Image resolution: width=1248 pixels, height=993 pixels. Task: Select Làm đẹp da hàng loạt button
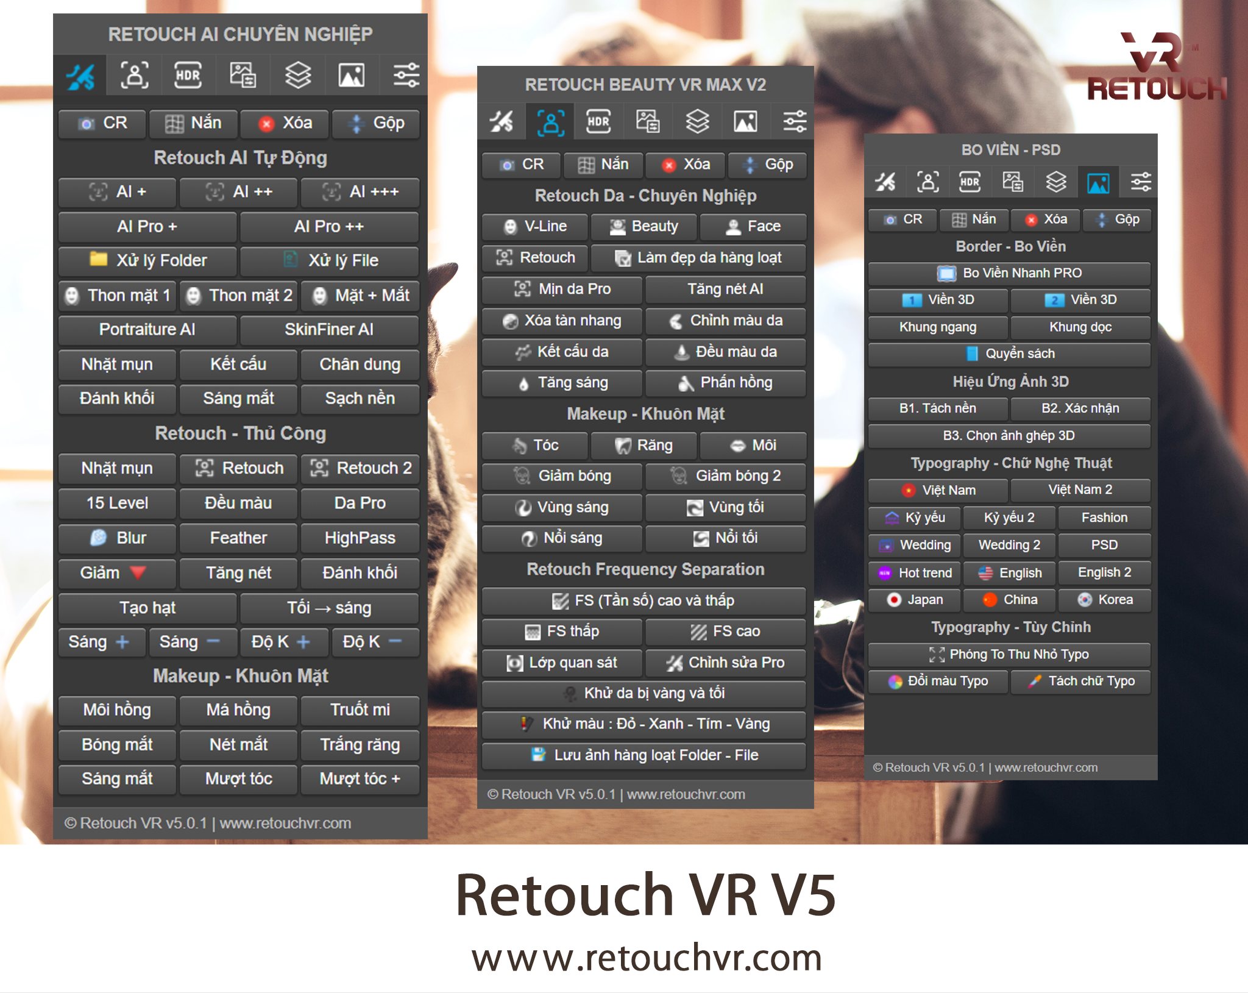(x=698, y=258)
